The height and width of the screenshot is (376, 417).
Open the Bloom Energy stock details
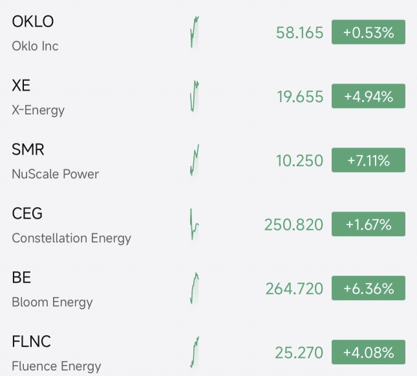tap(208, 288)
